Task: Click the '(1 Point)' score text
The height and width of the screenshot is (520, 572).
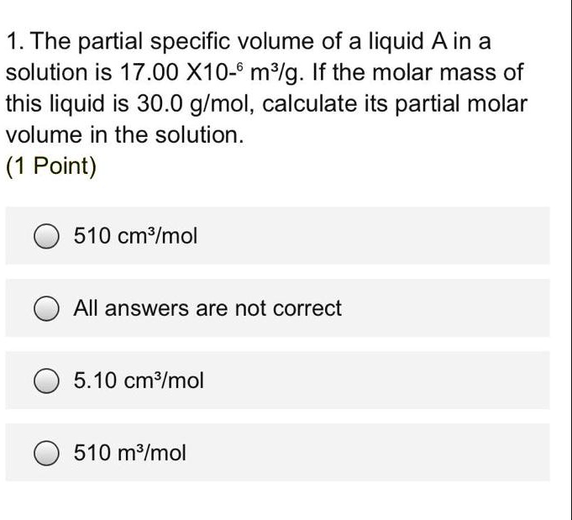Action: [51, 166]
